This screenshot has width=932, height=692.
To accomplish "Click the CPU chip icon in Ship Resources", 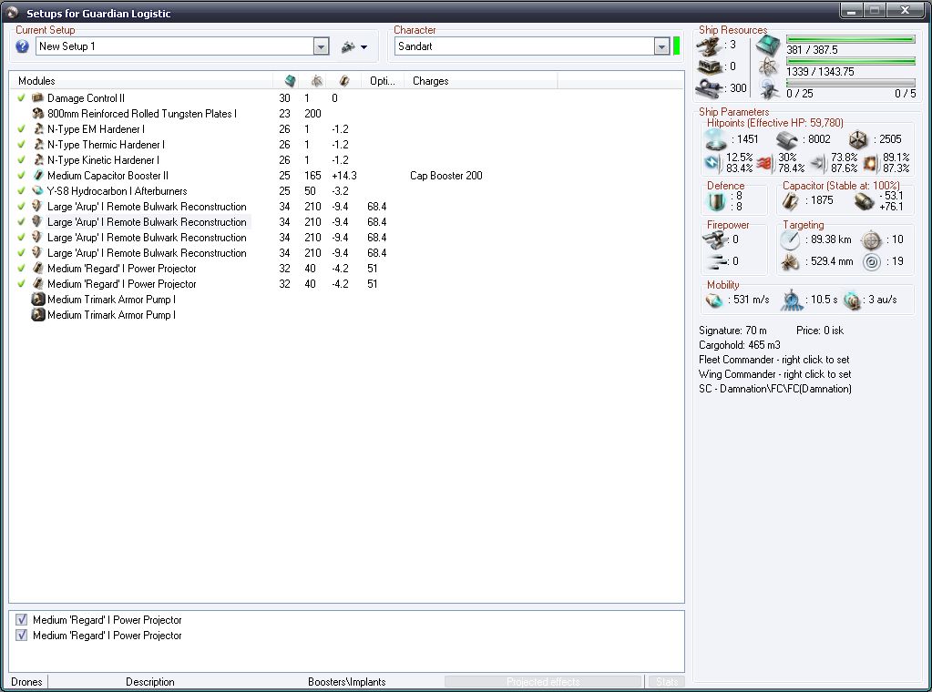I will click(768, 46).
